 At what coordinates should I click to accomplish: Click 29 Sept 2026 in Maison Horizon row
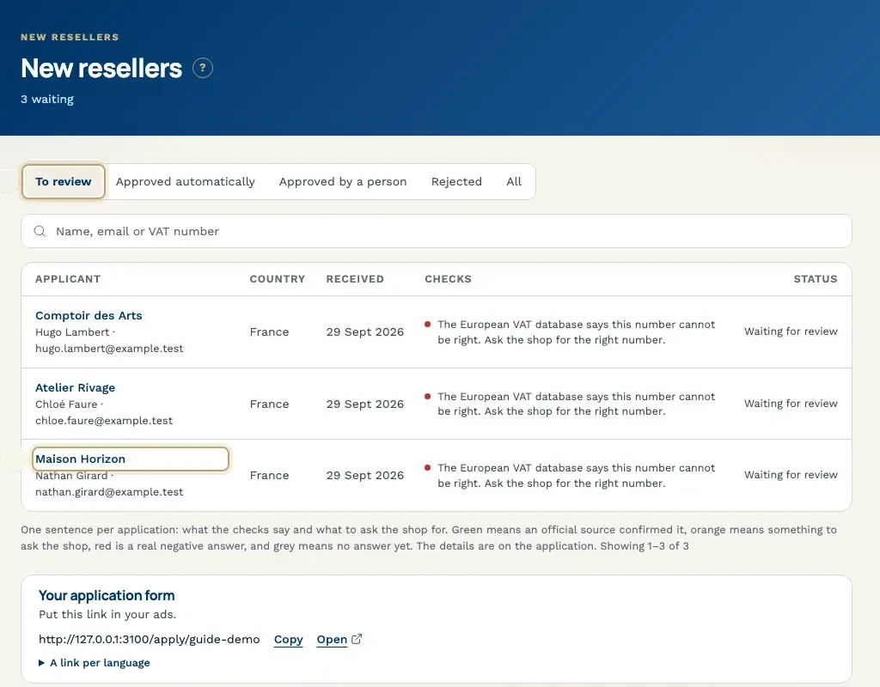(364, 475)
